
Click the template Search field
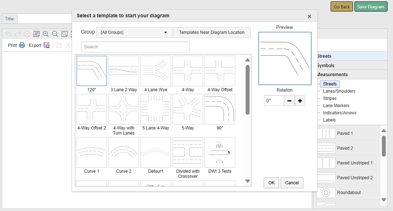pos(135,47)
